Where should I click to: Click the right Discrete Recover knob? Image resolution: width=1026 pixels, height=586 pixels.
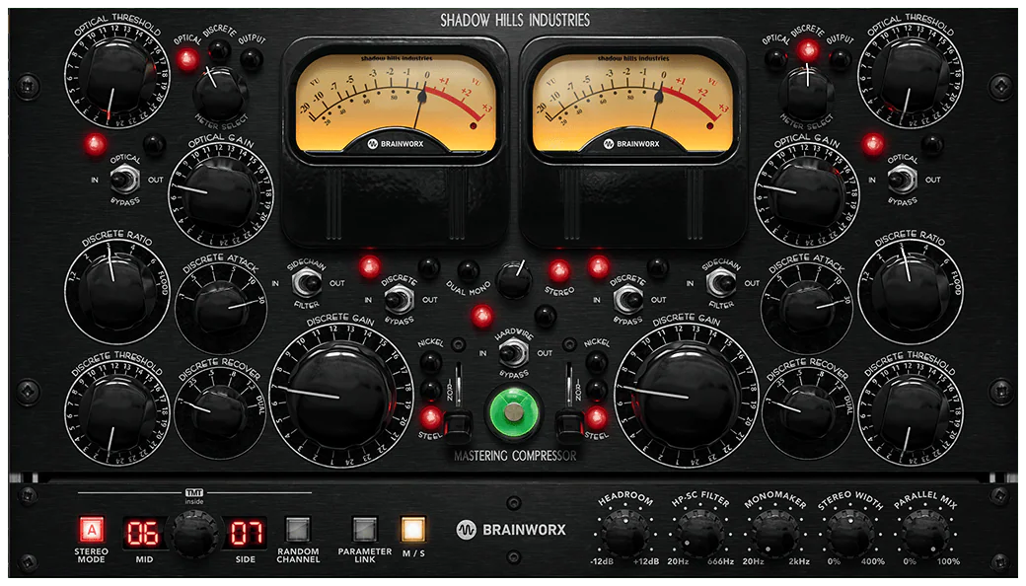(807, 414)
